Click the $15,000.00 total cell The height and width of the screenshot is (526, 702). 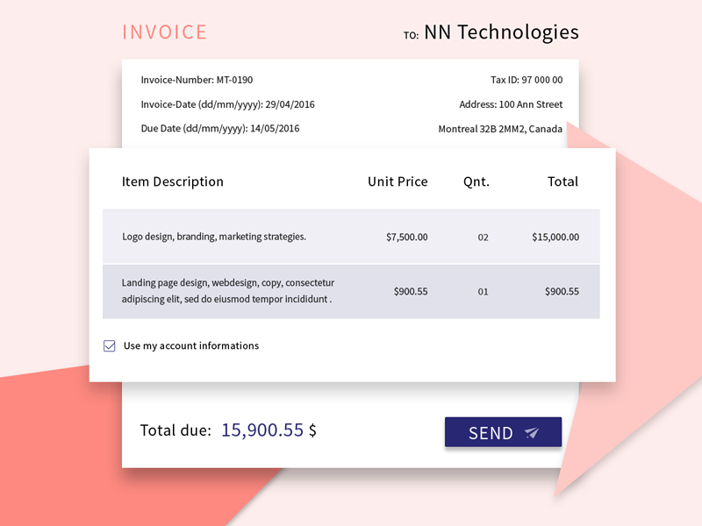(x=555, y=237)
